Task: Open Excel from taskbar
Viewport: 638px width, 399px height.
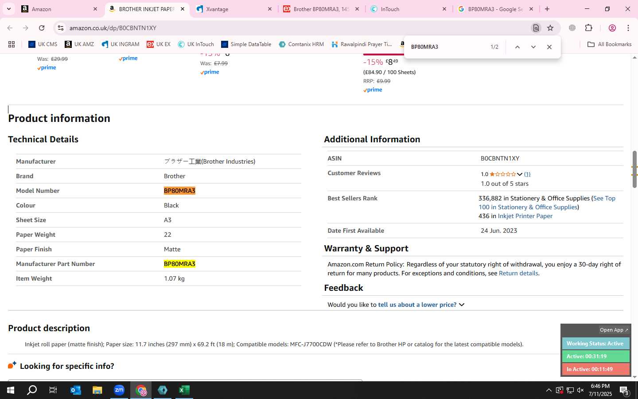Action: click(x=184, y=390)
